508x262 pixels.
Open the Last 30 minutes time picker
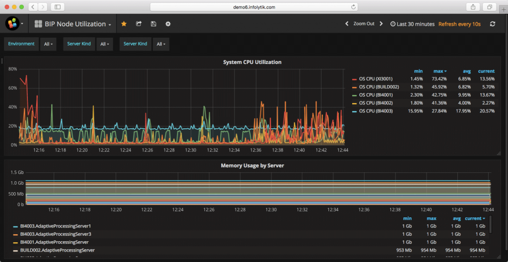(x=412, y=24)
